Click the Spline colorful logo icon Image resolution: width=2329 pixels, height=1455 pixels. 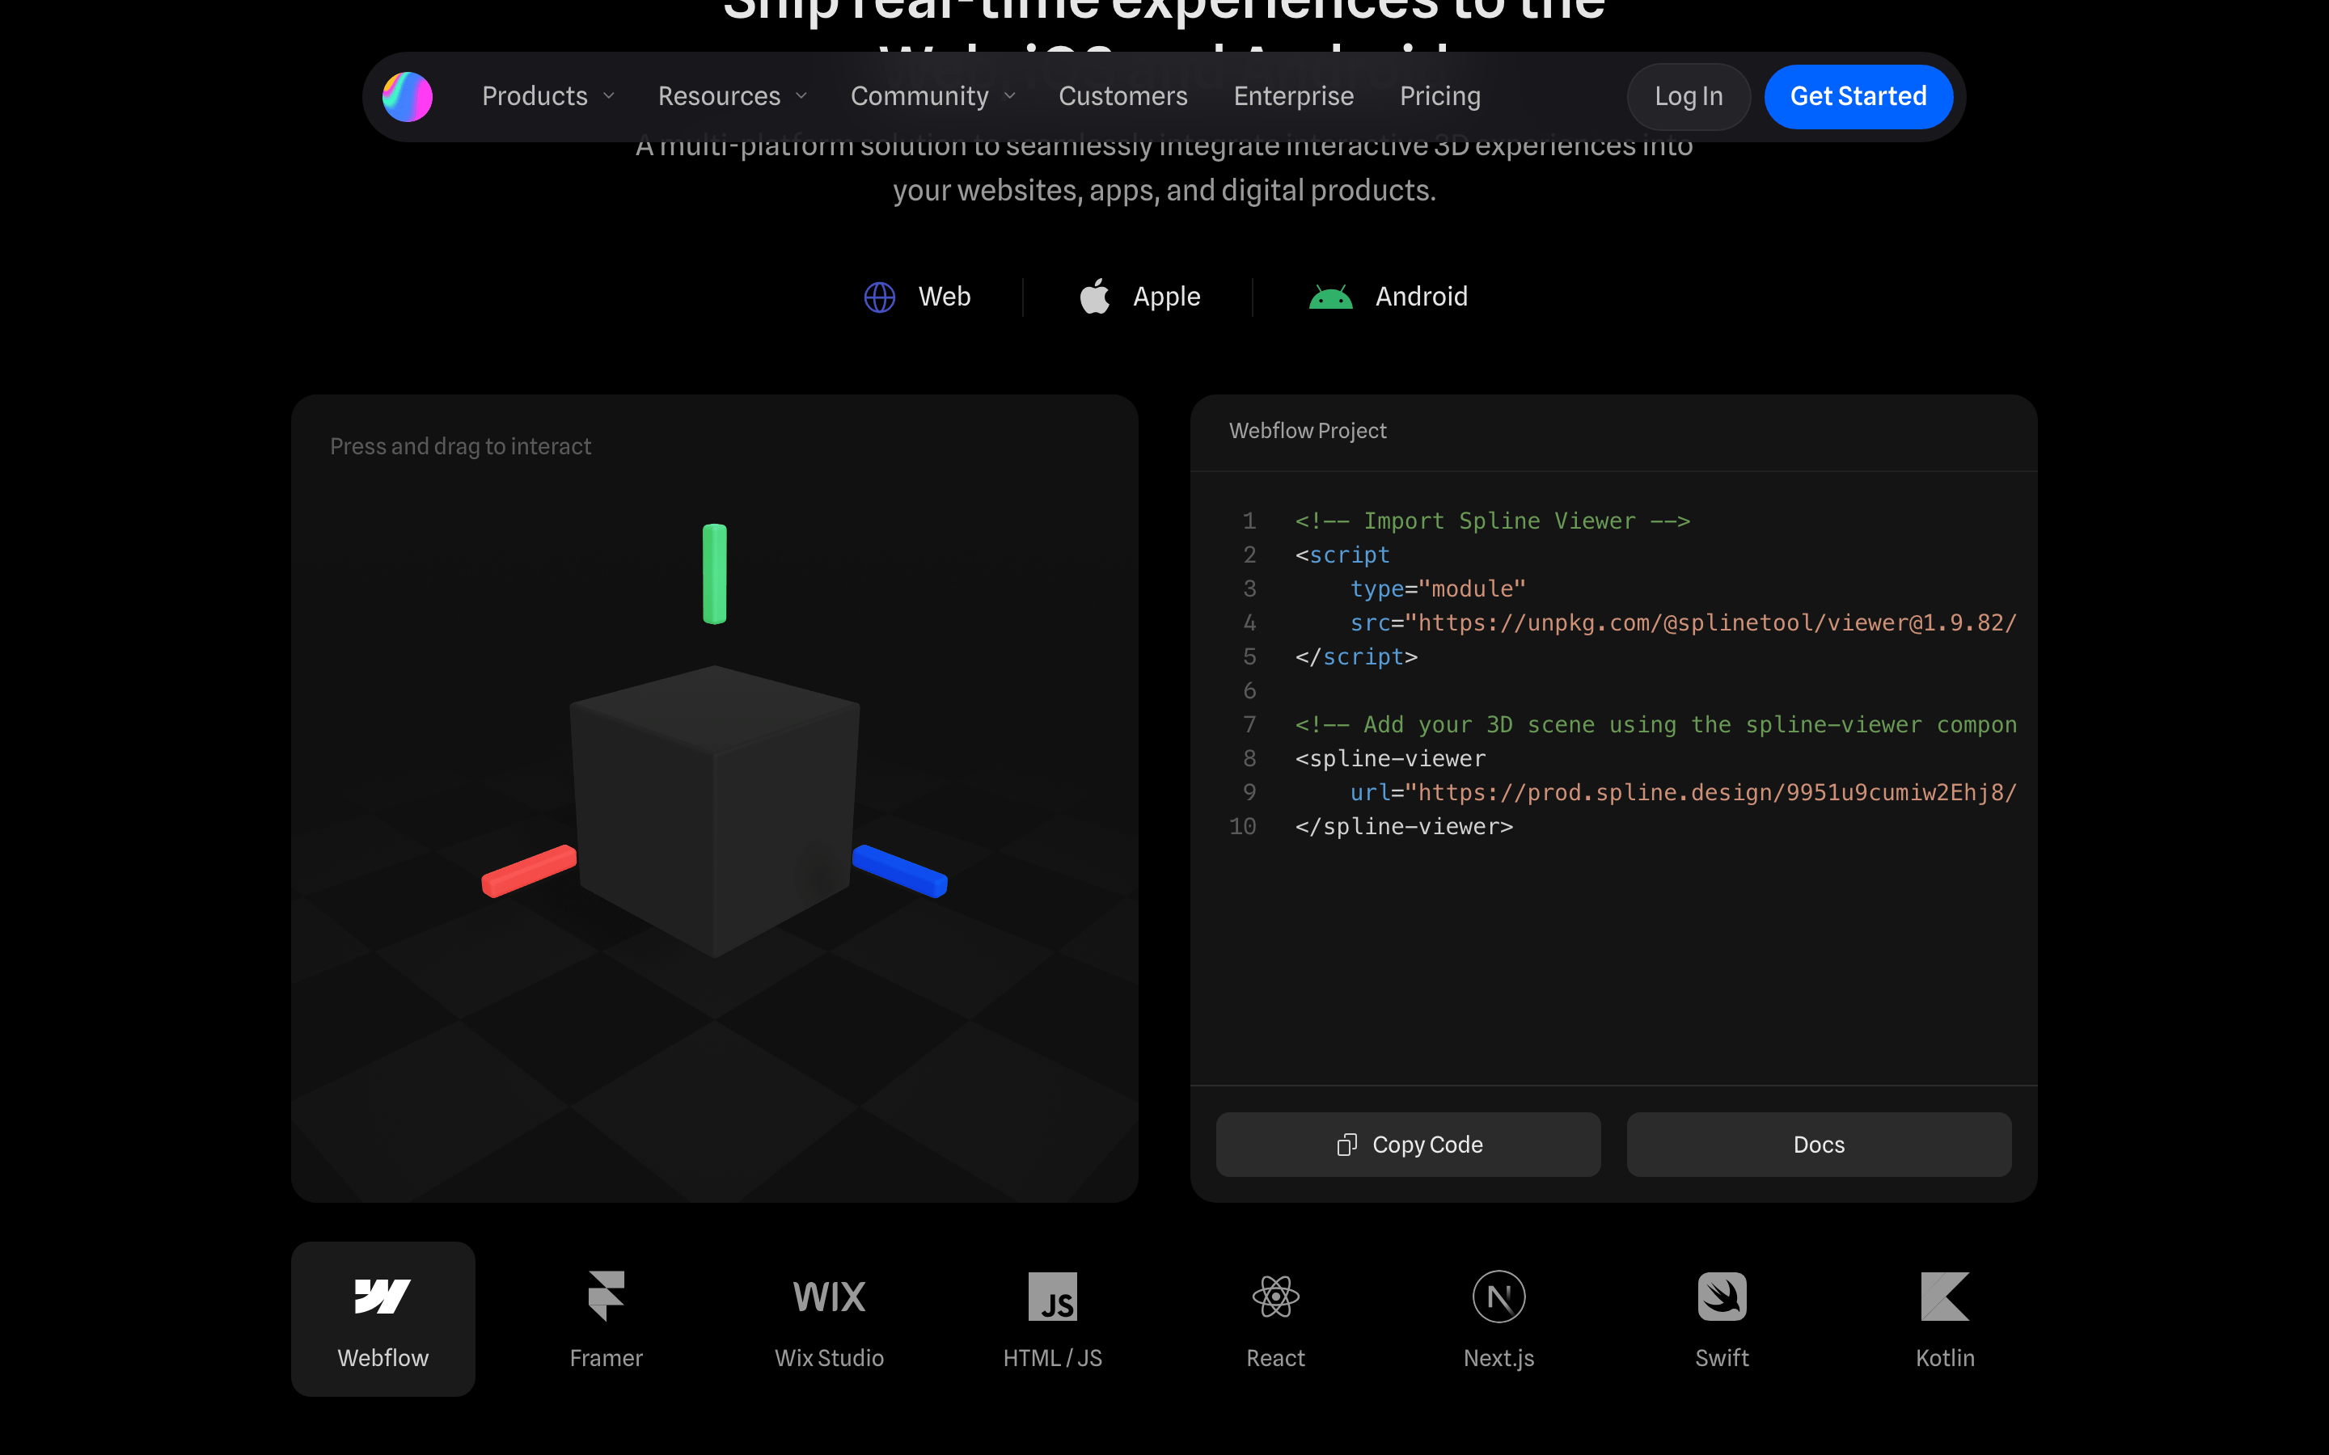coord(407,96)
